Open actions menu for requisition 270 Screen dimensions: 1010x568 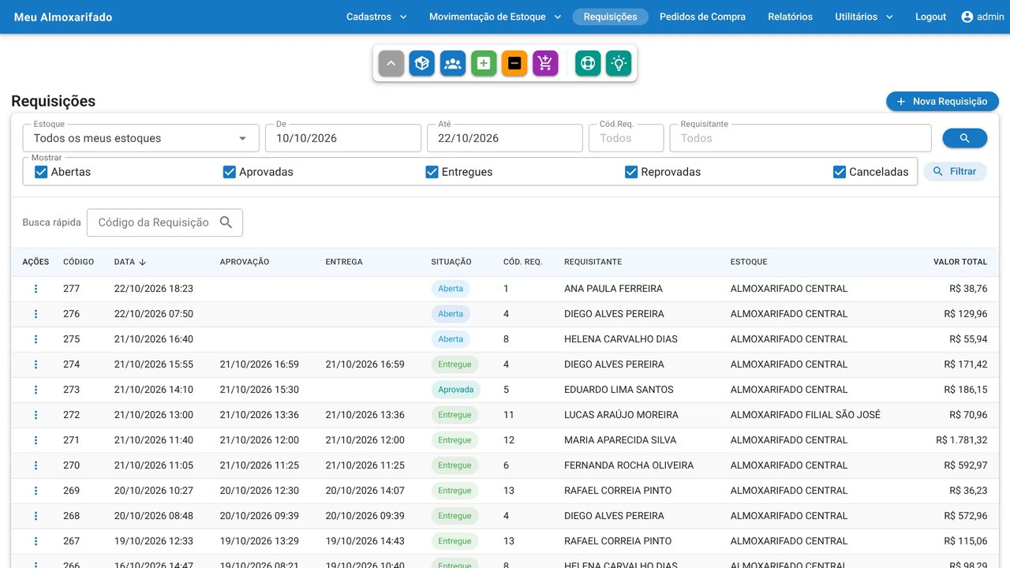pyautogui.click(x=36, y=465)
